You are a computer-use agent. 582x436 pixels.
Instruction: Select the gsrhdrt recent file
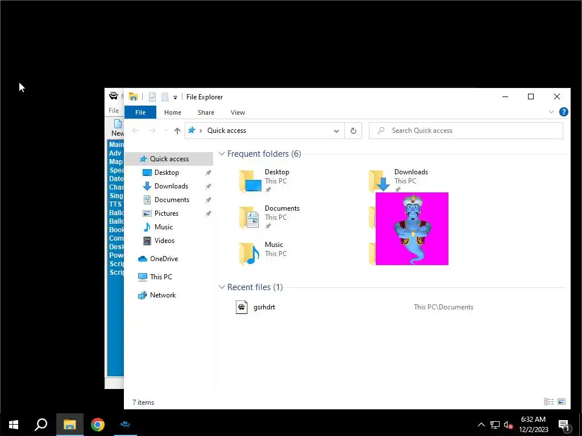264,307
